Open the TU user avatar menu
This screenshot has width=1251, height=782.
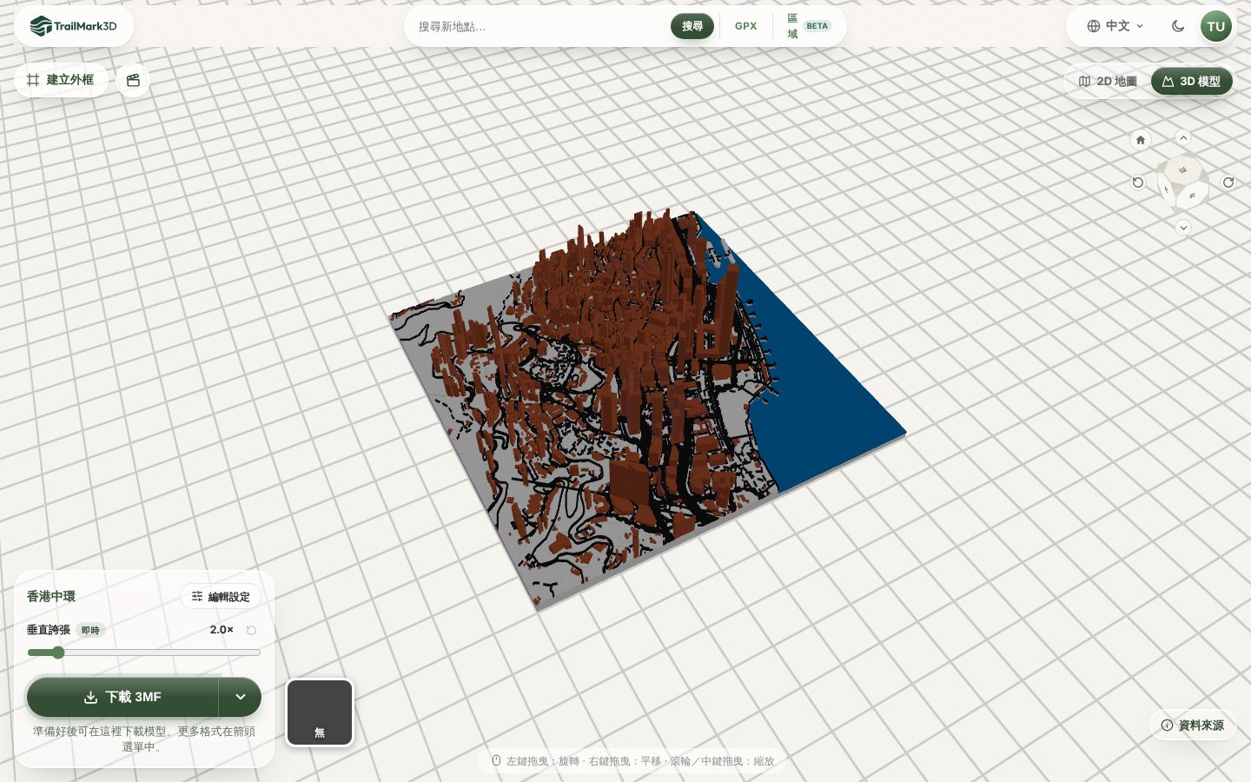(x=1216, y=26)
